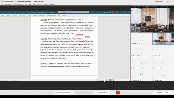Click Word Примечания button

(x=124, y=15)
